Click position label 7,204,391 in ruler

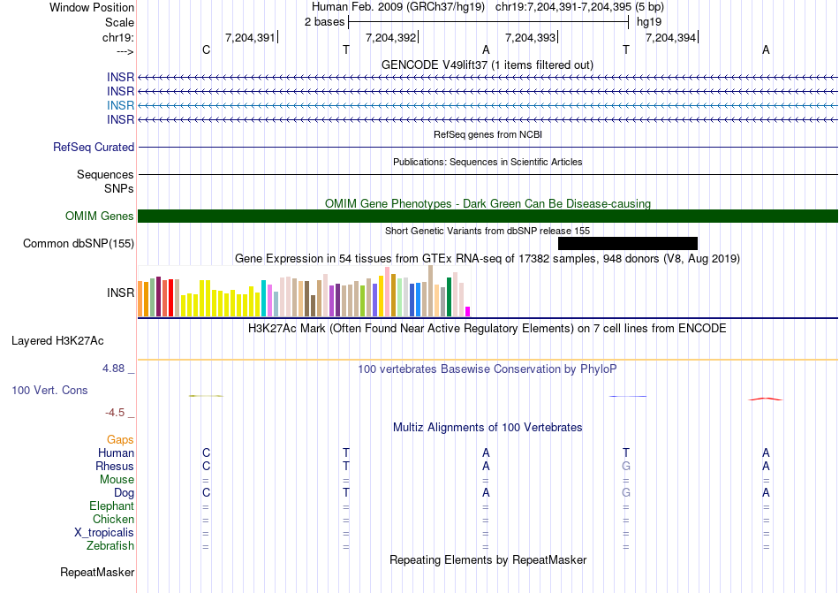(x=250, y=37)
